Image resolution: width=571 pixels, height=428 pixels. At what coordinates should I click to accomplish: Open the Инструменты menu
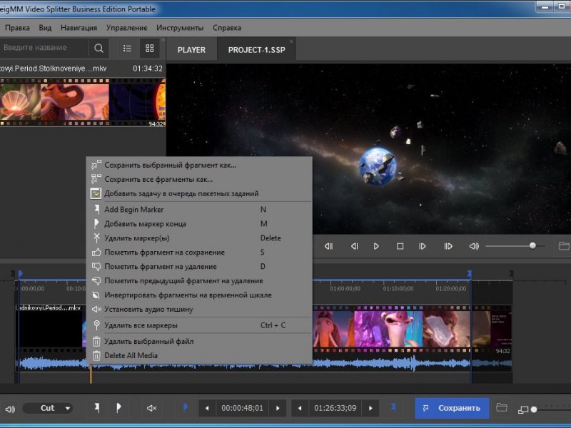tap(180, 28)
